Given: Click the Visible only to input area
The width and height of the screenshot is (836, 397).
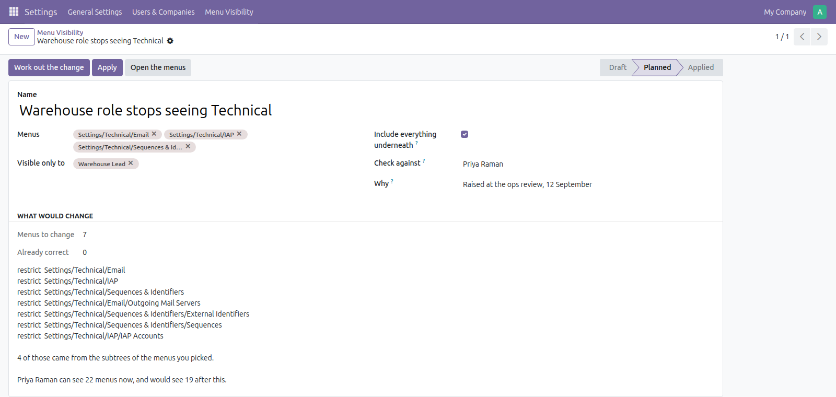Looking at the screenshot, I should click(215, 164).
